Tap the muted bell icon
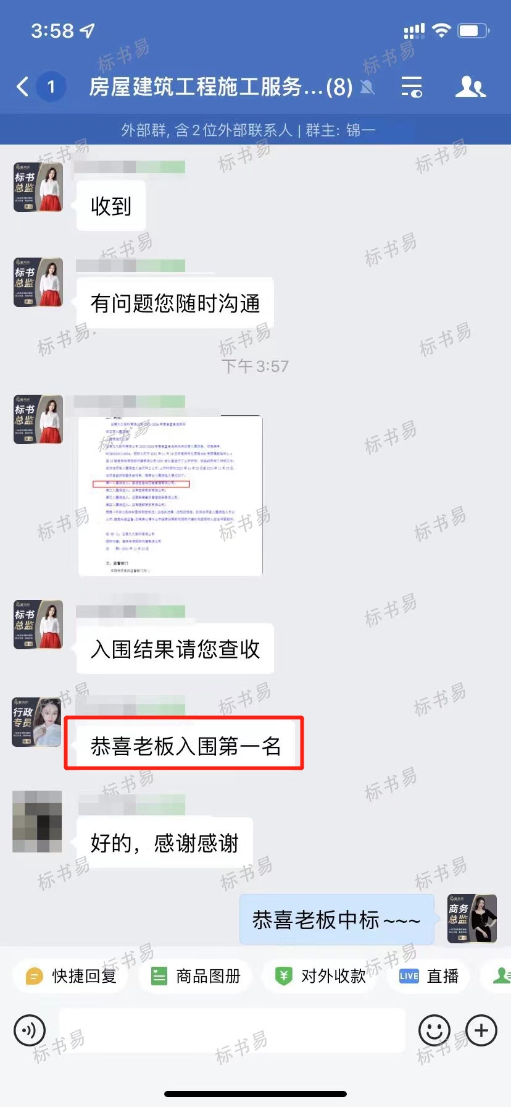 point(368,87)
